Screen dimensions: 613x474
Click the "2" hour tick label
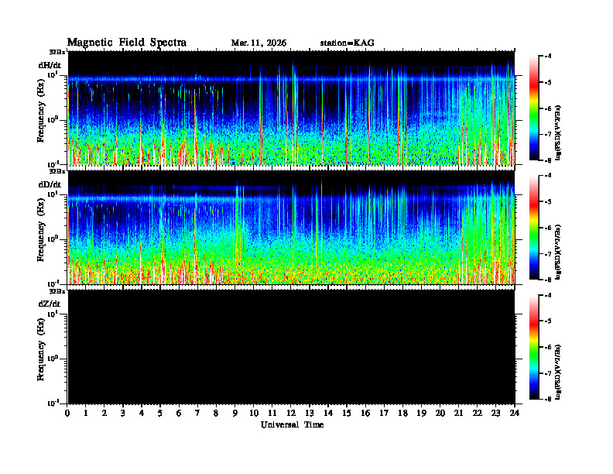104,414
